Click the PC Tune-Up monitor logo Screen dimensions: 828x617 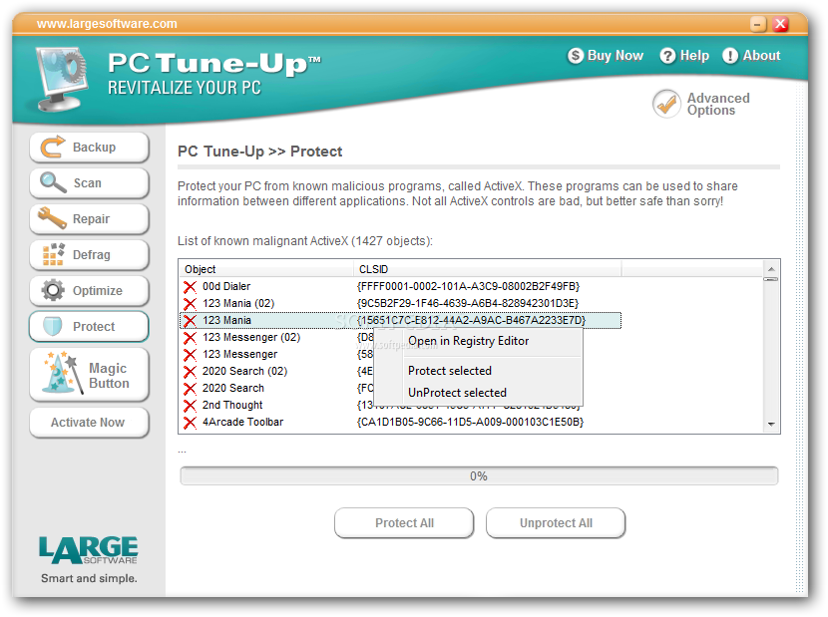point(61,78)
